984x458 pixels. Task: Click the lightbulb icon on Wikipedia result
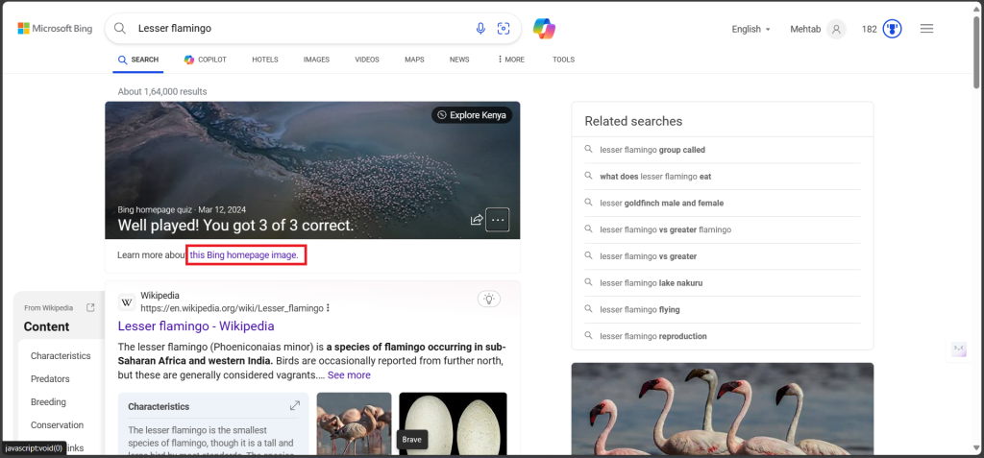[x=489, y=300]
